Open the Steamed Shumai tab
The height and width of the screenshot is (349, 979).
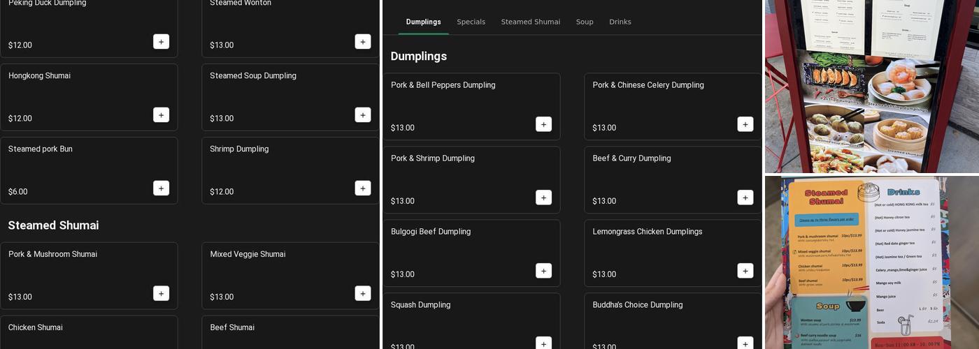click(530, 22)
